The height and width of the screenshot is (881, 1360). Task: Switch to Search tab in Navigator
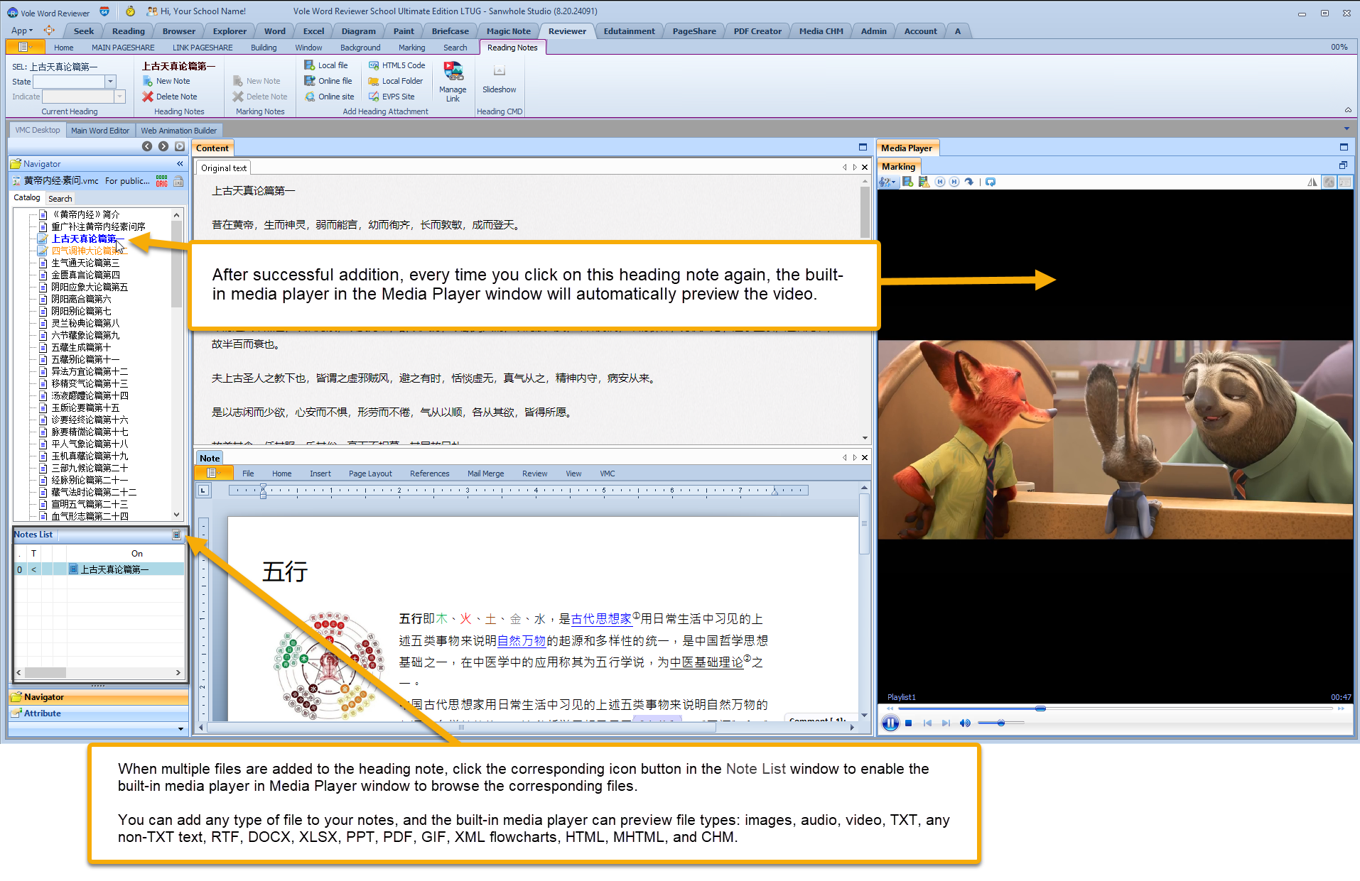click(x=60, y=199)
